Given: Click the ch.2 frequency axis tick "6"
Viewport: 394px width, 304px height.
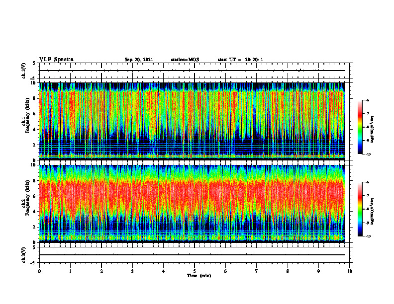Looking at the screenshot, I should click(x=35, y=196).
